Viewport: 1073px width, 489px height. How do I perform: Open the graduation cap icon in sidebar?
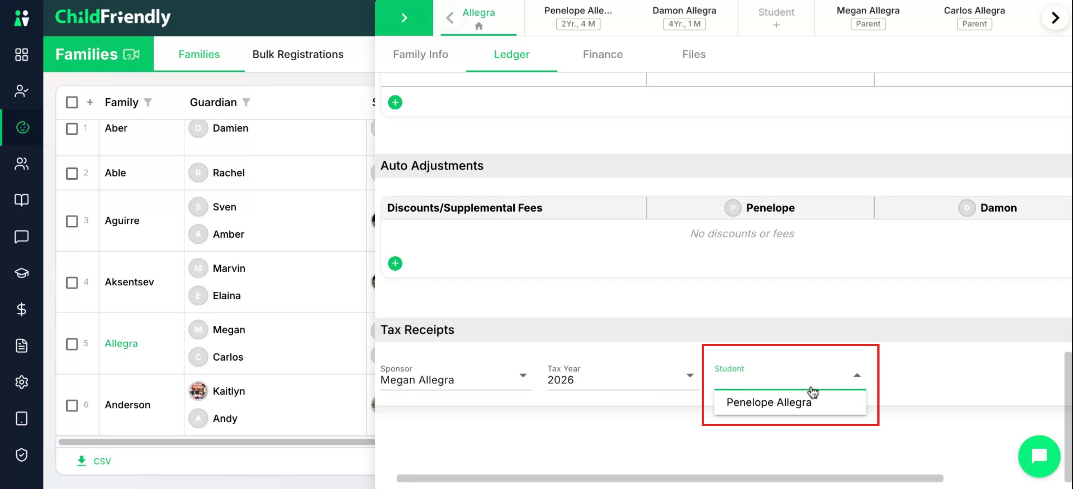21,273
